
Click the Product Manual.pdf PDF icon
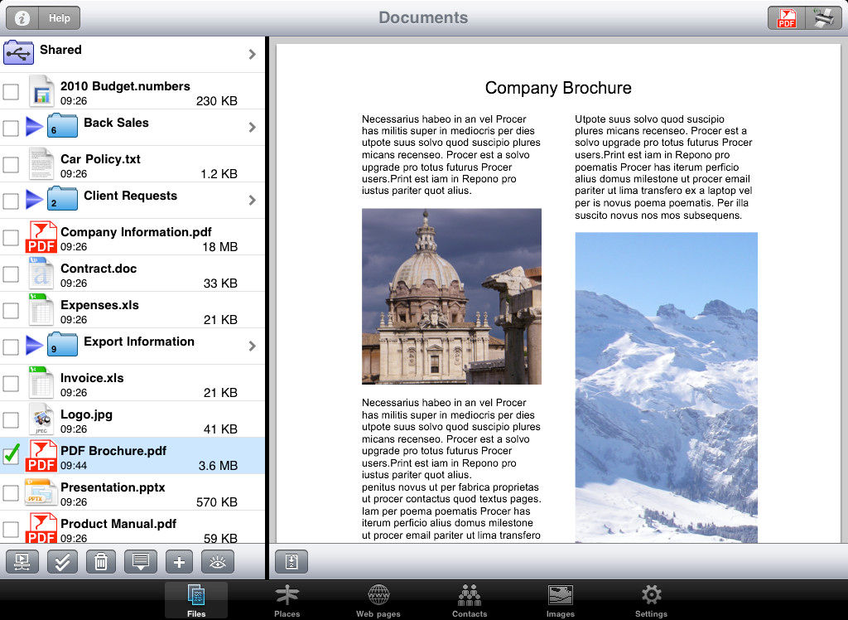[41, 528]
